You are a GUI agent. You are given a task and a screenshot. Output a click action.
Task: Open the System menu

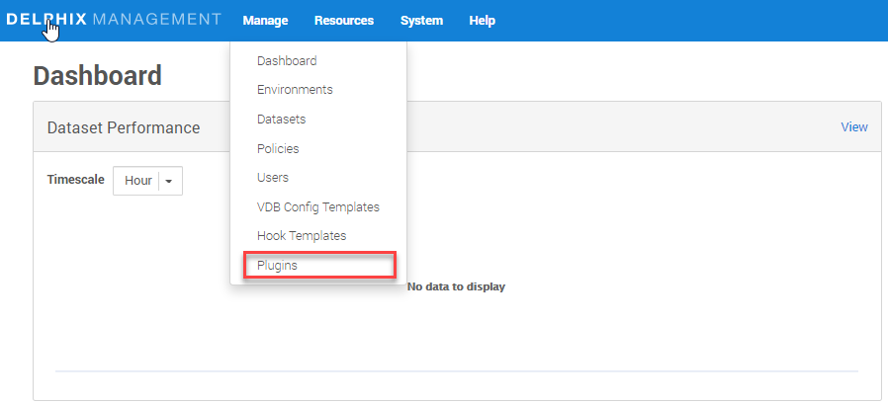pos(421,21)
